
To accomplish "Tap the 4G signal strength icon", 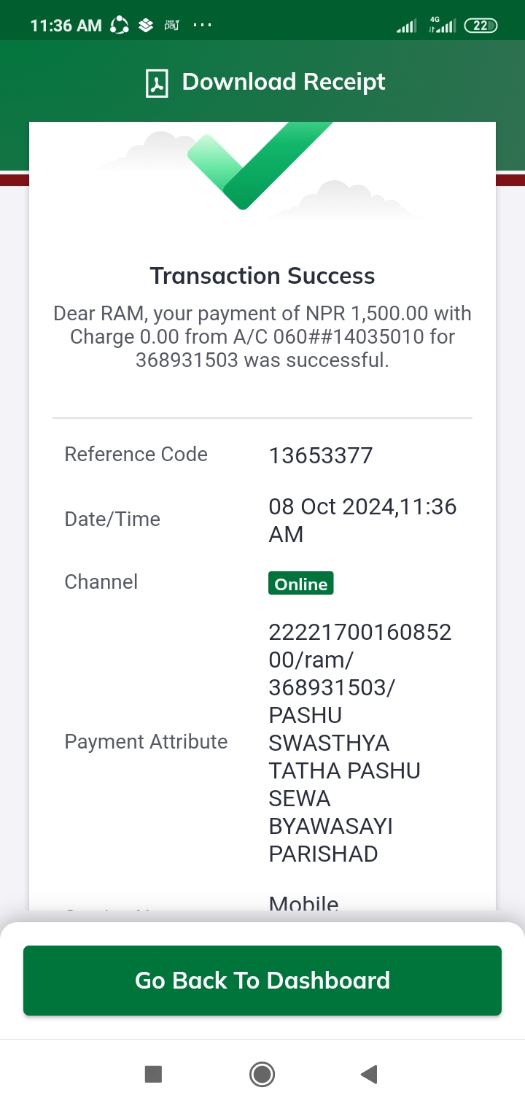I will 442,25.
